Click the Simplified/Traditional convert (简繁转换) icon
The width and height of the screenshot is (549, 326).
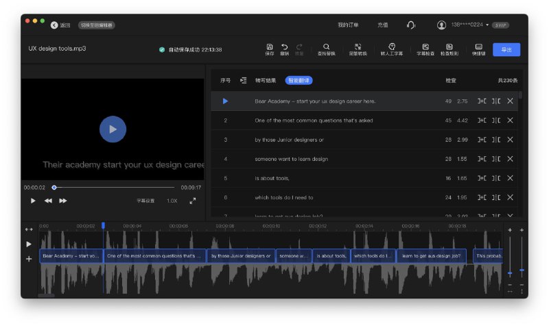click(358, 49)
